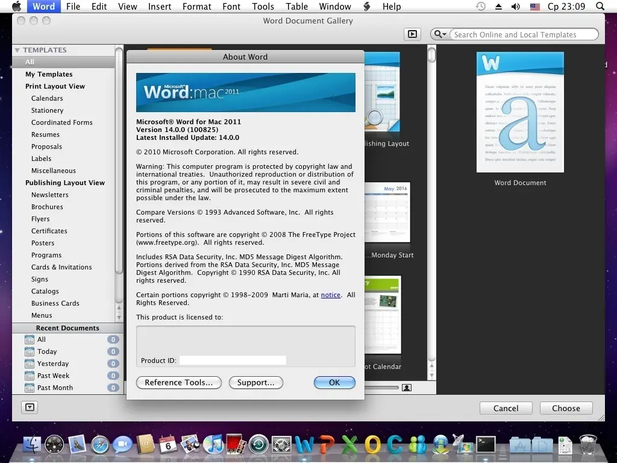Open Microsoft Communicator from the Dock
Screen dimensions: 617x463
(x=395, y=445)
